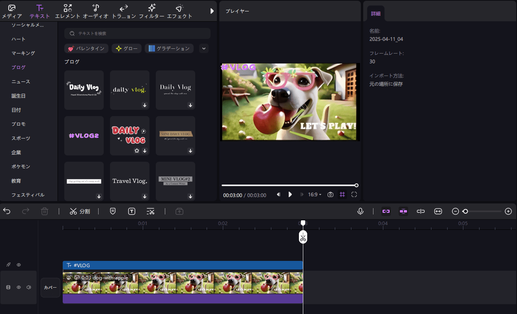
Task: Toggle visibility of the main video track
Action: tap(19, 287)
